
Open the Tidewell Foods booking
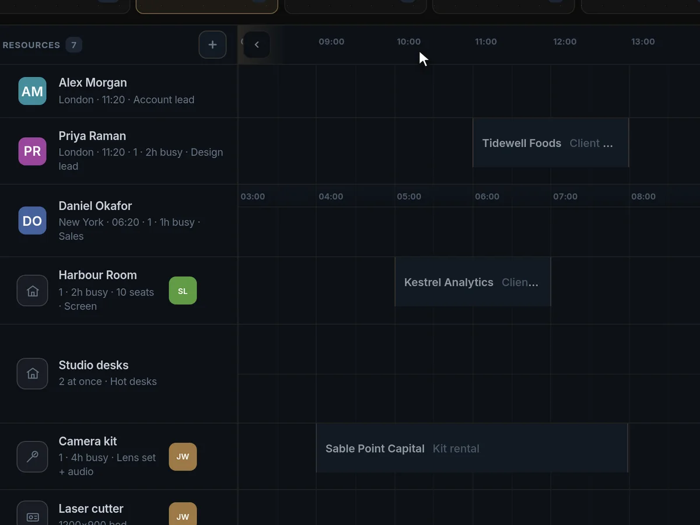pos(551,143)
